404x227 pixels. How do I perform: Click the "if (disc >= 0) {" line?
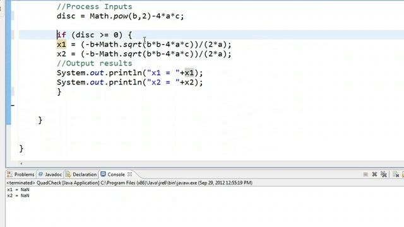[x=94, y=35]
